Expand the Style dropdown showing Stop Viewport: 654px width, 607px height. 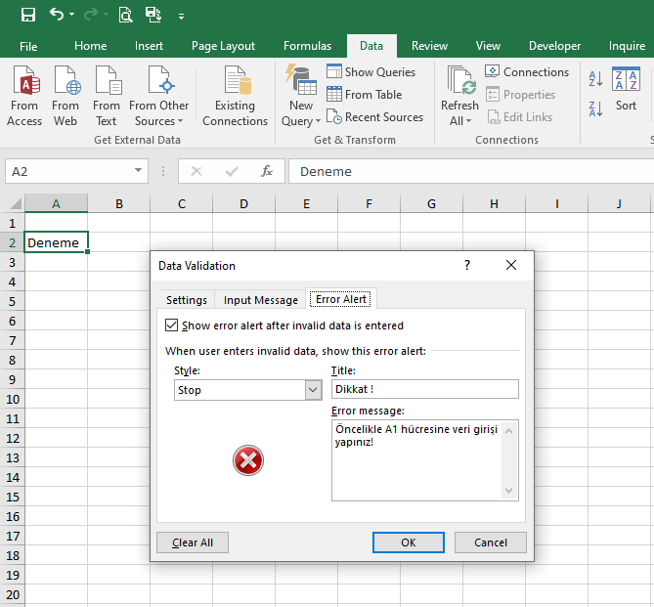tap(313, 390)
